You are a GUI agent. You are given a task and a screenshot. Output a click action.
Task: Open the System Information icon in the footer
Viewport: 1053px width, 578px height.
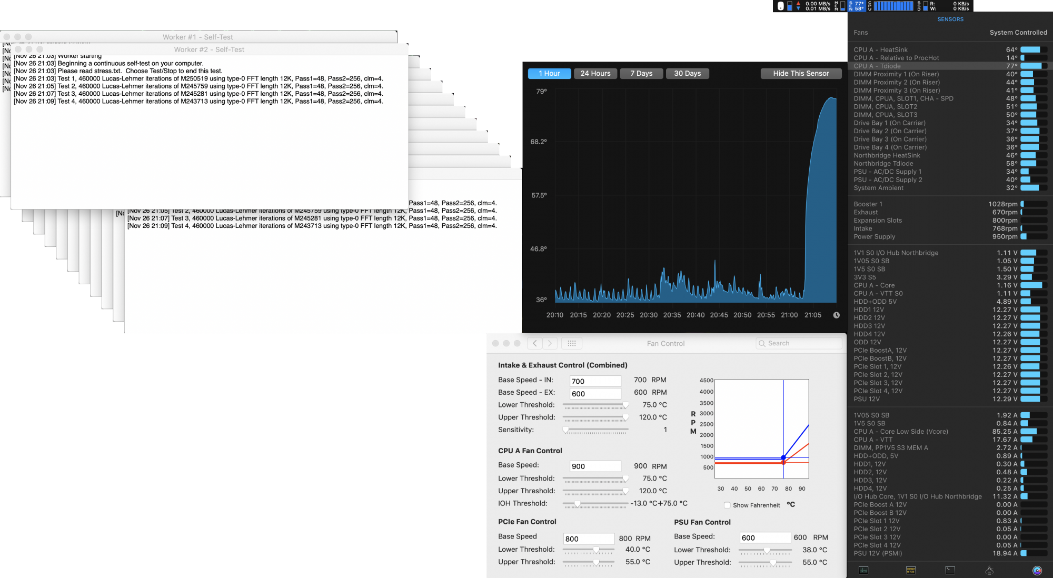(x=989, y=570)
